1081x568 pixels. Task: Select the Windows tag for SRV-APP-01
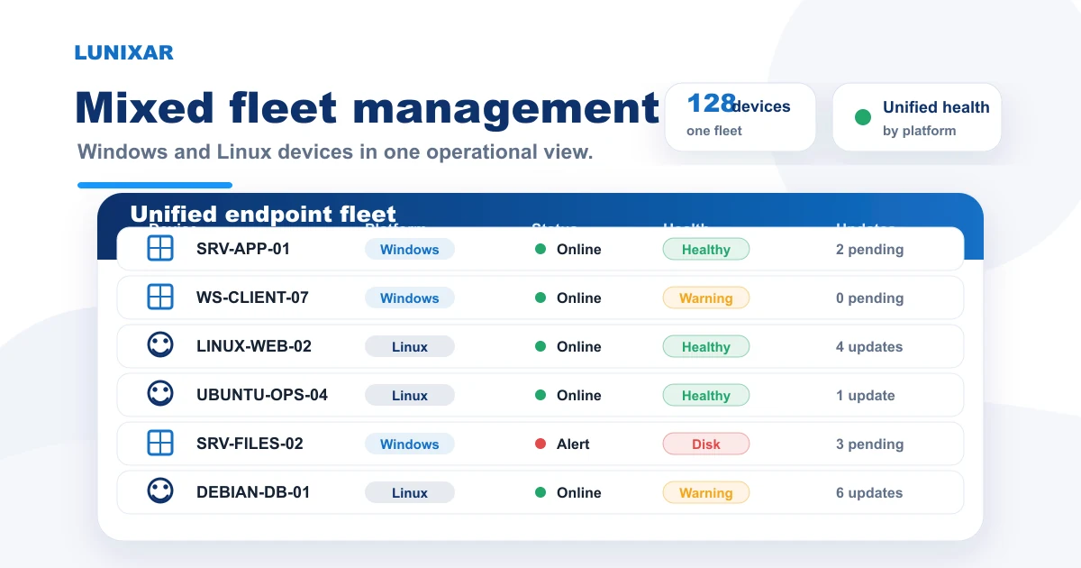click(x=410, y=250)
